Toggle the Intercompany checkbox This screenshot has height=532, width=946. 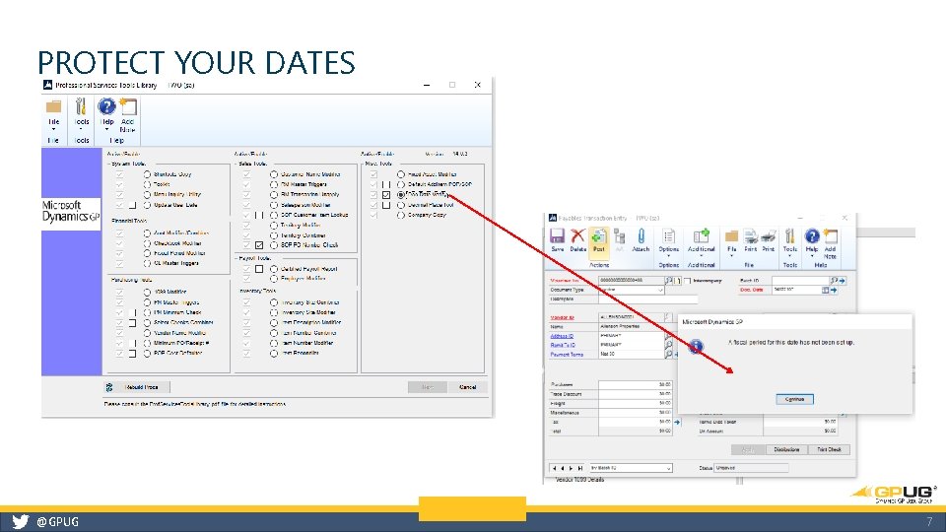(687, 281)
